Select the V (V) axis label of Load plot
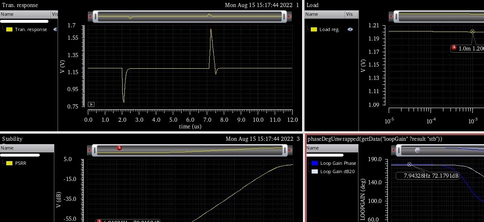Screen dimensions: 484x222 pos(363,66)
